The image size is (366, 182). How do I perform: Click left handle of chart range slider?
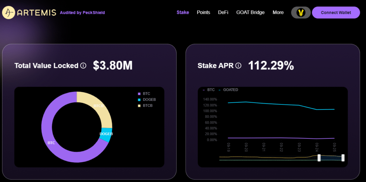click(319, 158)
